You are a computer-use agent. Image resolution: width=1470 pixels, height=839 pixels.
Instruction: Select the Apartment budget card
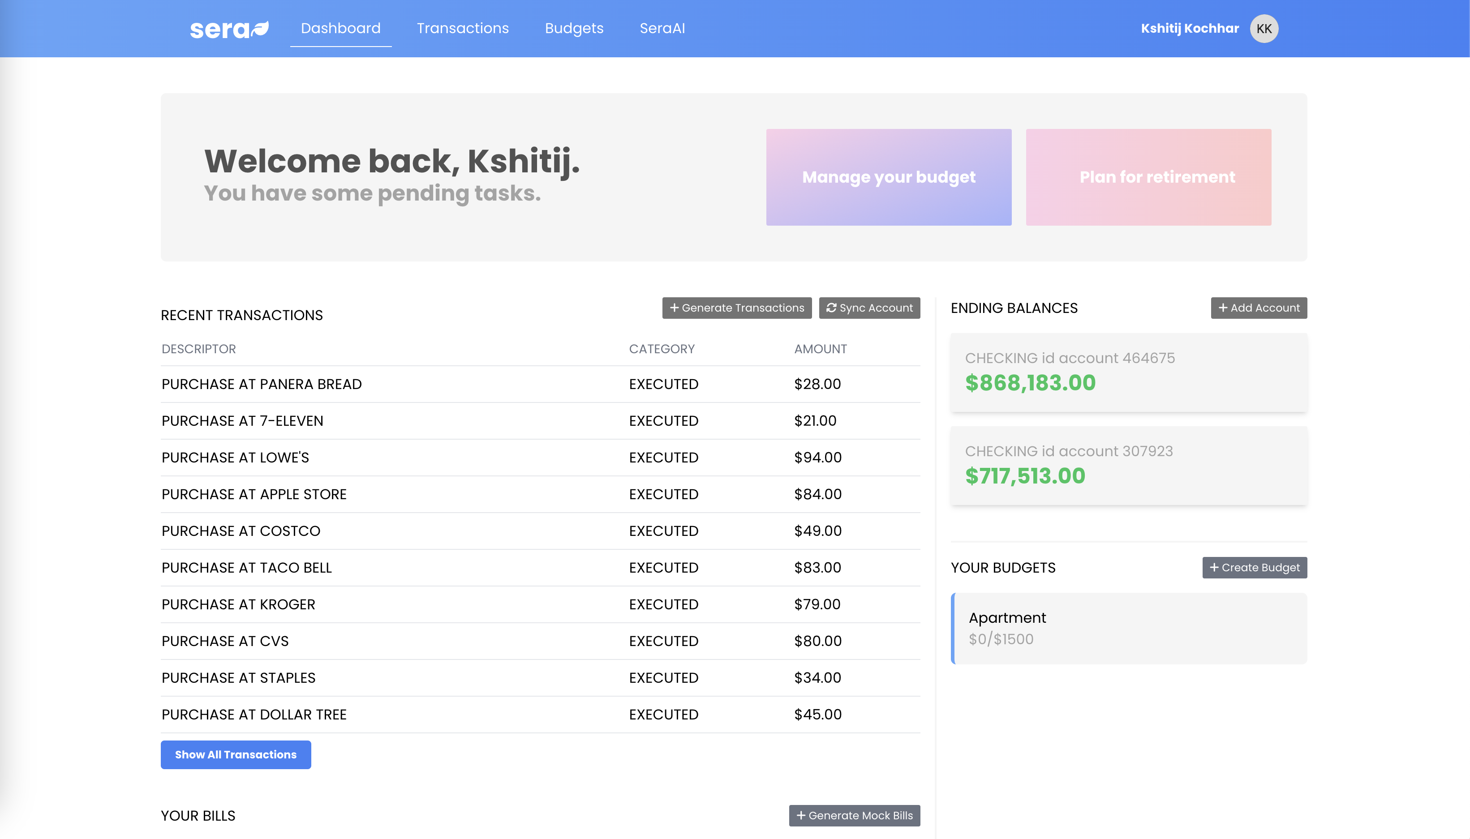point(1127,628)
